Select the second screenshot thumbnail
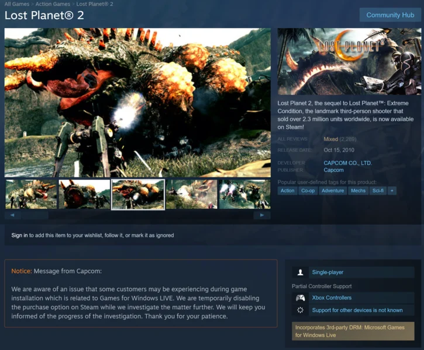The width and height of the screenshot is (424, 350). coord(84,194)
